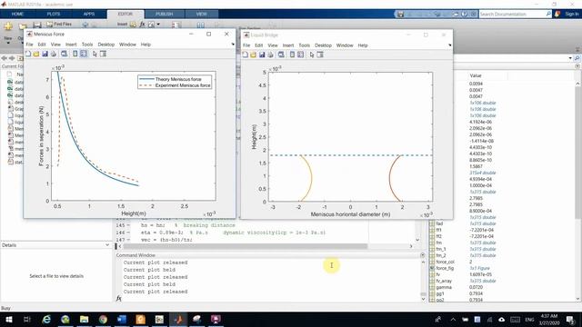582x327 pixels.
Task: Print the Meniscus Force figure via toolbar
Action: click(x=54, y=54)
